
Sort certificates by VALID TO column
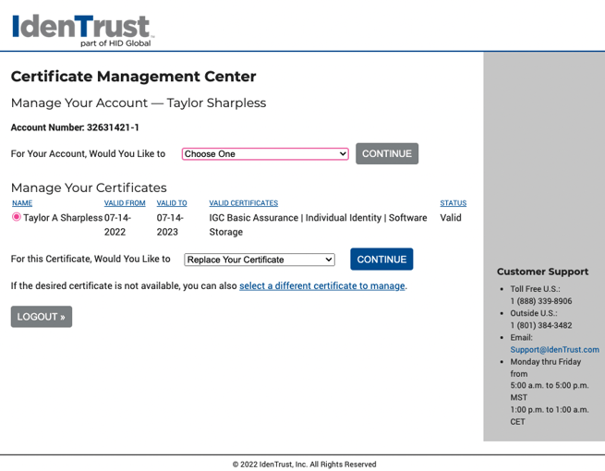click(x=172, y=203)
